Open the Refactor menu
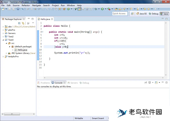This screenshot has width=170, height=121. [x=26, y=5]
